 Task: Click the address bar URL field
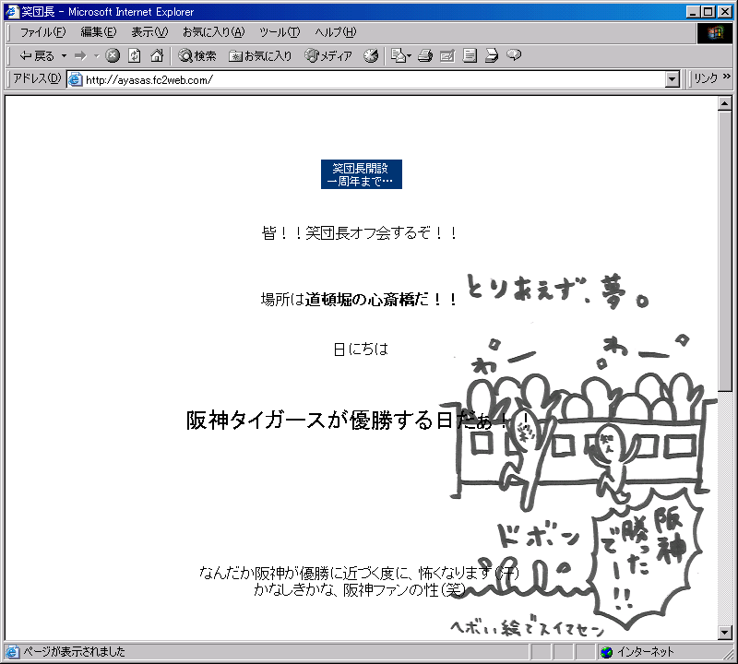(375, 79)
